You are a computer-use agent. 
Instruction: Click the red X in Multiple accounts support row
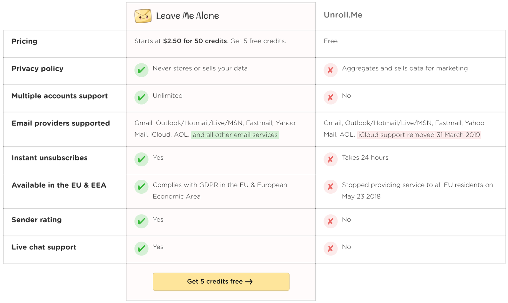[x=331, y=97]
